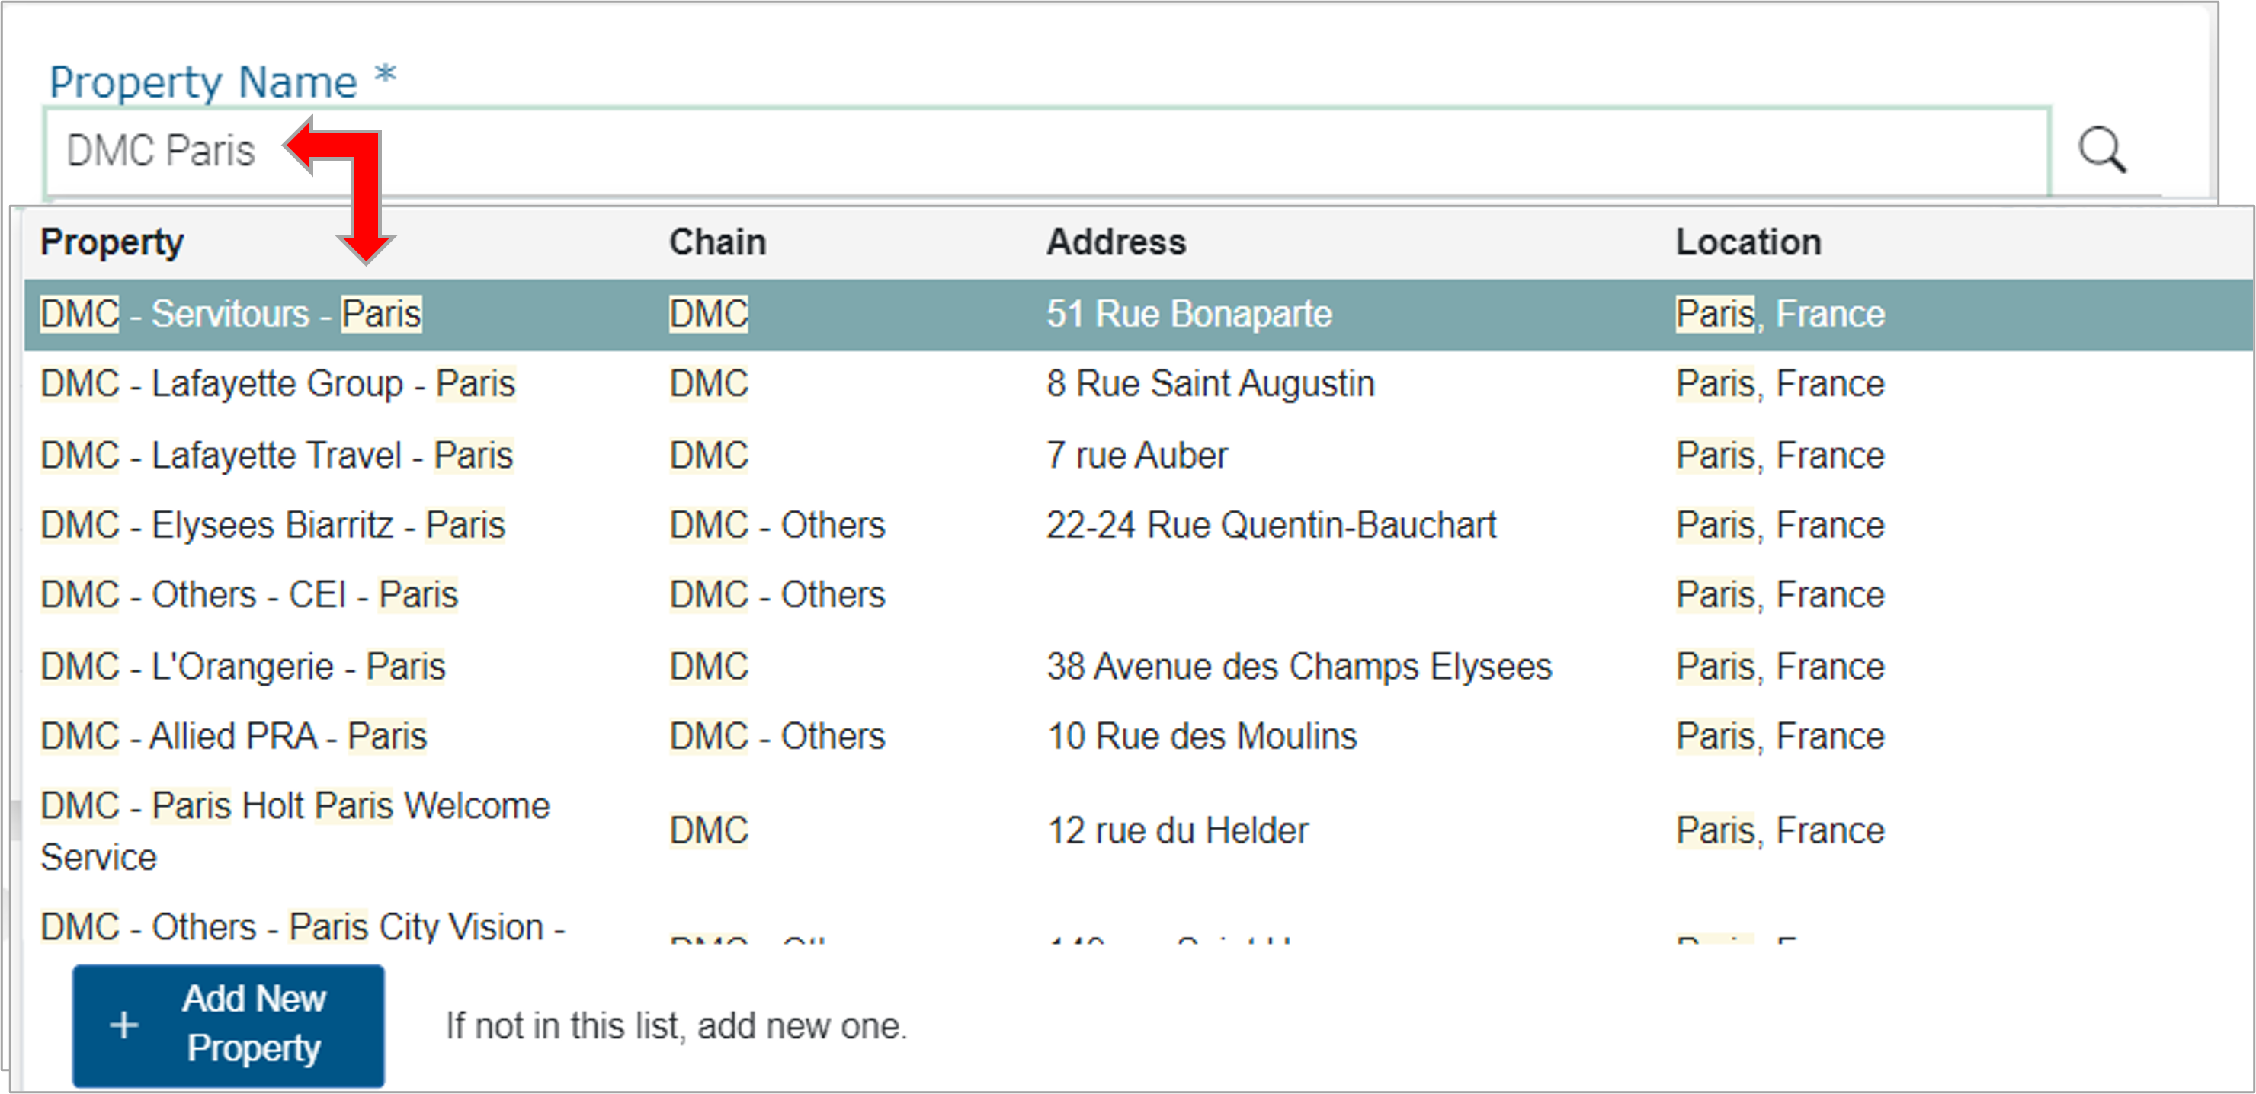Select DMC - Paris Holt Paris Welcome Service
The width and height of the screenshot is (2256, 1094).
pyautogui.click(x=294, y=830)
